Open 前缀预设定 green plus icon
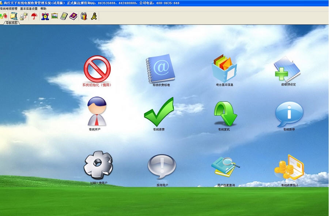Screen dimensions: 329x216 (288, 68)
